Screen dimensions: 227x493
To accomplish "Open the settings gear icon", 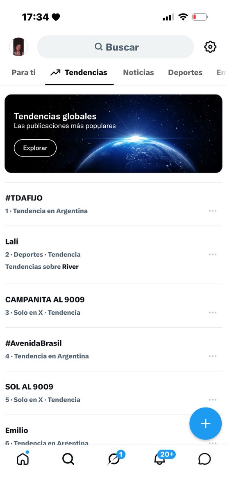I will pyautogui.click(x=210, y=47).
